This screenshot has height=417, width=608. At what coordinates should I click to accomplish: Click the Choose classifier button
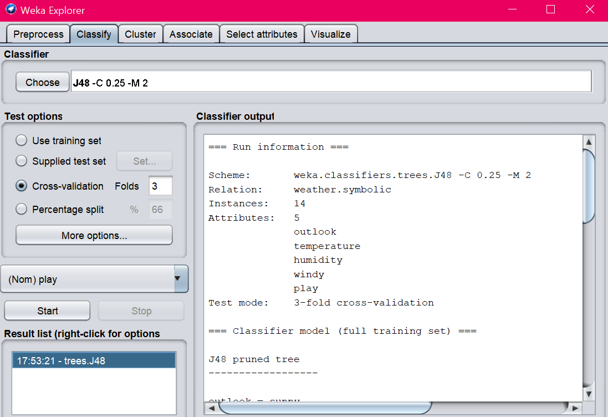[43, 82]
